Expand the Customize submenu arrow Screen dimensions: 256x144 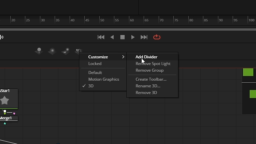pos(123,57)
